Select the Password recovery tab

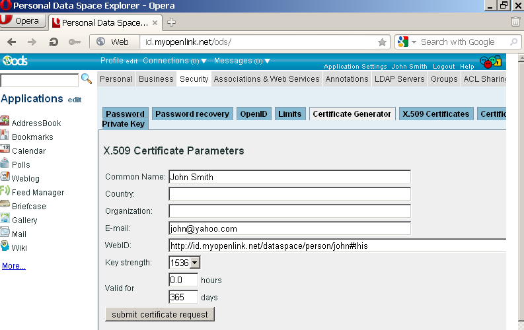[x=192, y=114]
